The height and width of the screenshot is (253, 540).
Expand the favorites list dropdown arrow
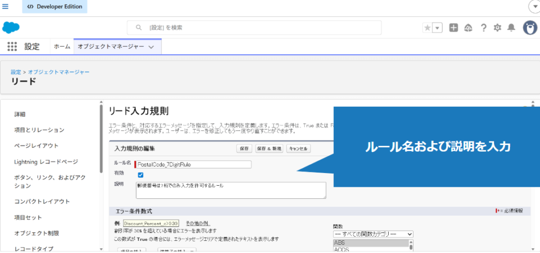tap(437, 28)
